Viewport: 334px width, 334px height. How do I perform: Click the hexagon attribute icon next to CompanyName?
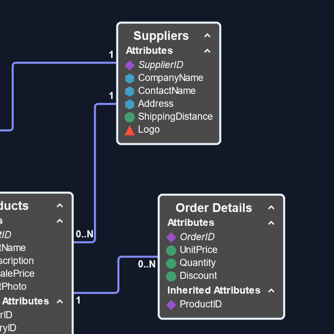129,78
